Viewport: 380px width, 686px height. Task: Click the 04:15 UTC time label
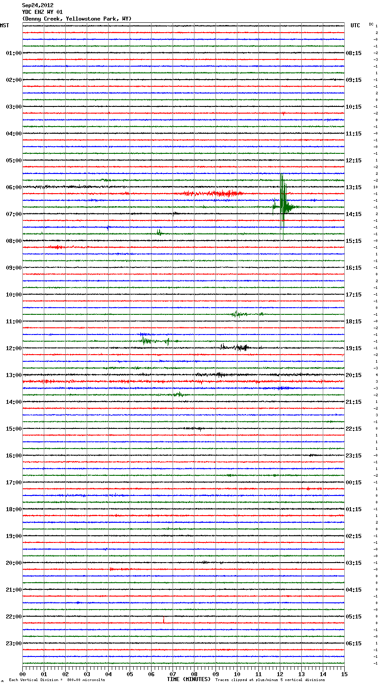[354, 590]
